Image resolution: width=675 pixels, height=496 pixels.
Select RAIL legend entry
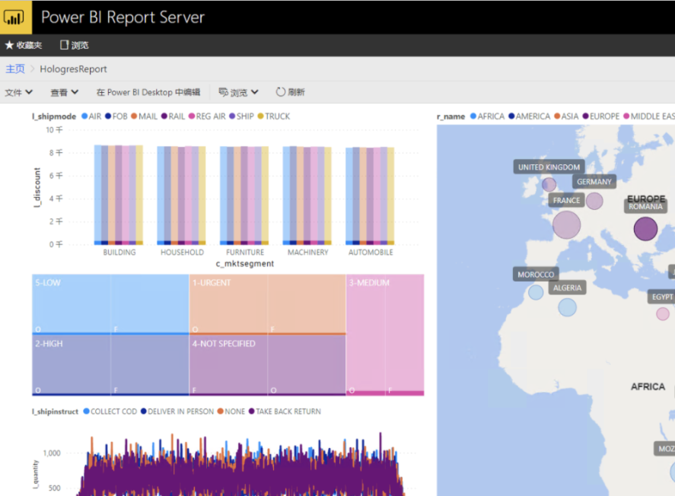coord(173,116)
